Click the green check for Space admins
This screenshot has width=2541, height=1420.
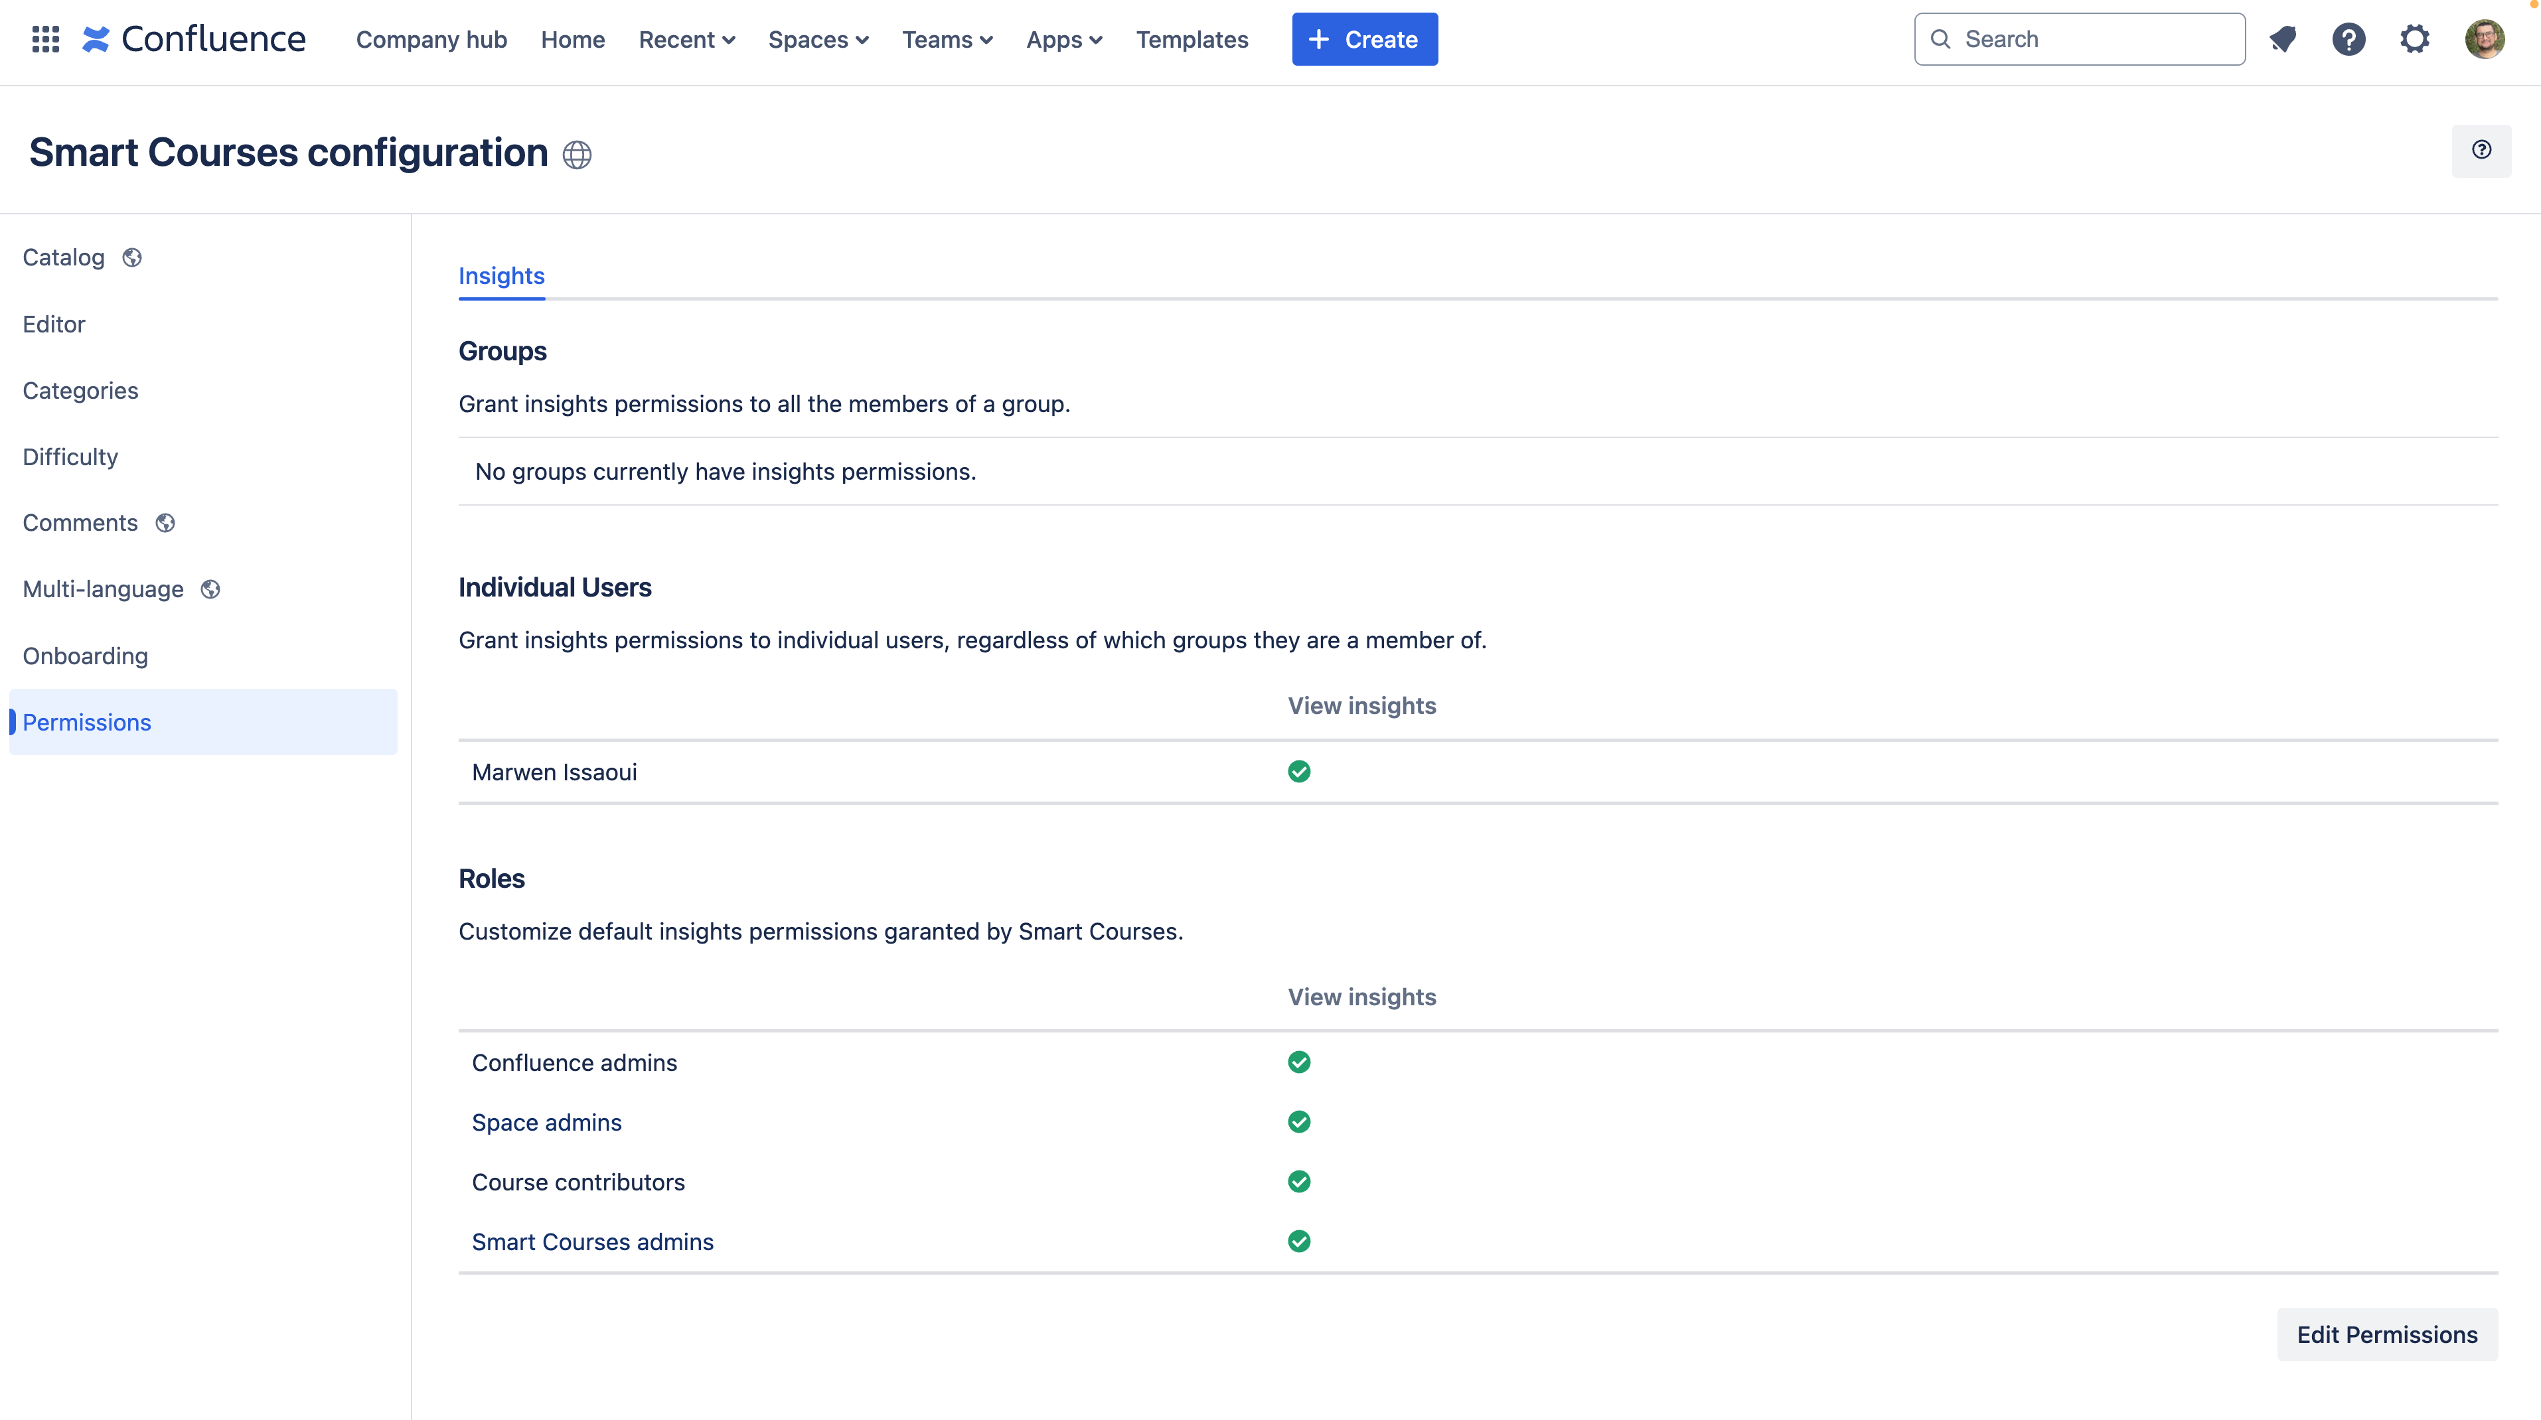tap(1299, 1122)
